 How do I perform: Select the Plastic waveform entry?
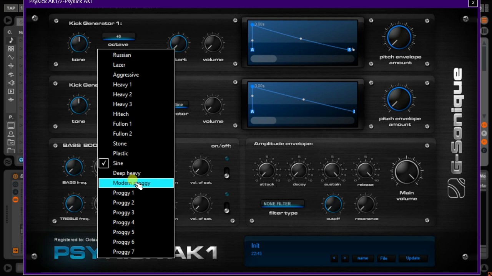[x=136, y=153]
